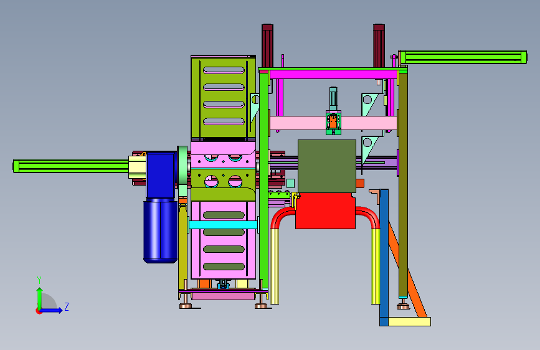Select leveling foot under olive right column
540x350 pixels.
[x=403, y=305]
